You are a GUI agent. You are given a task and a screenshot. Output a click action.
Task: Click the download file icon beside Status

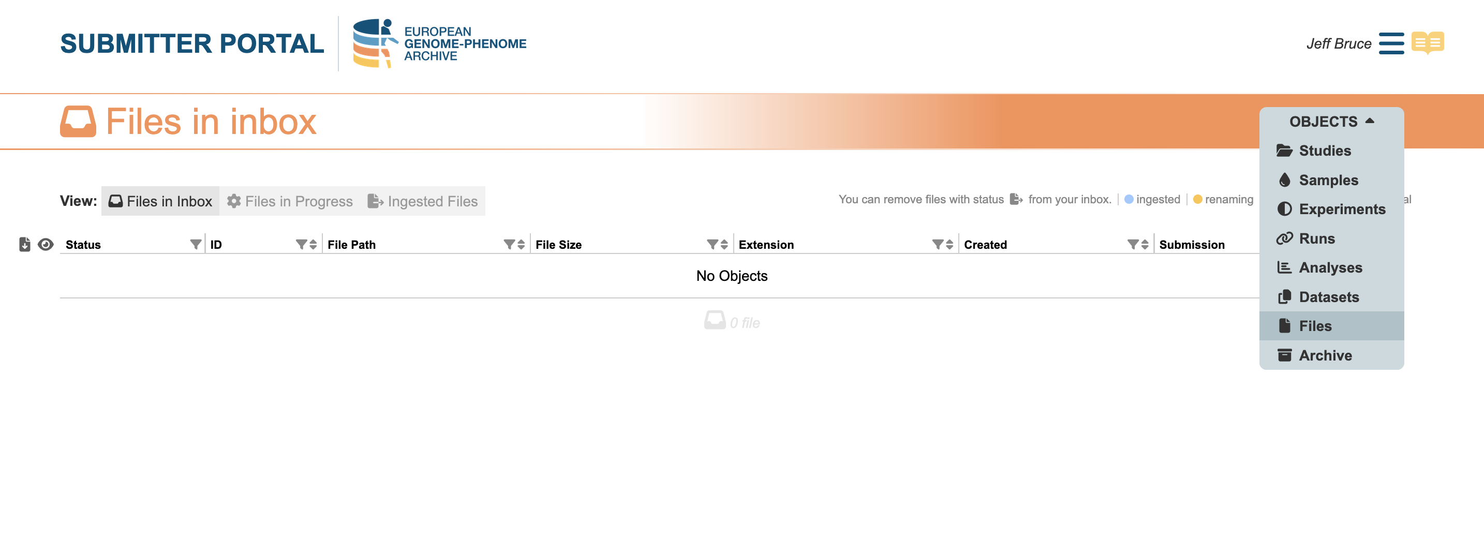pyautogui.click(x=24, y=245)
